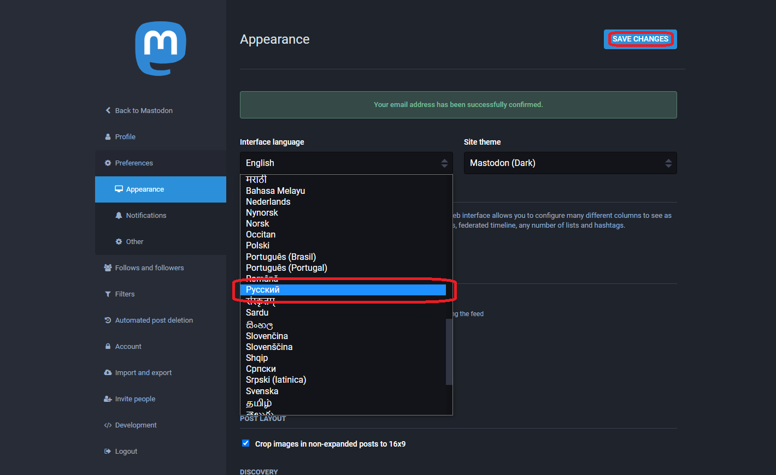776x475 pixels.
Task: Open the Appearance settings tab
Action: coord(145,189)
